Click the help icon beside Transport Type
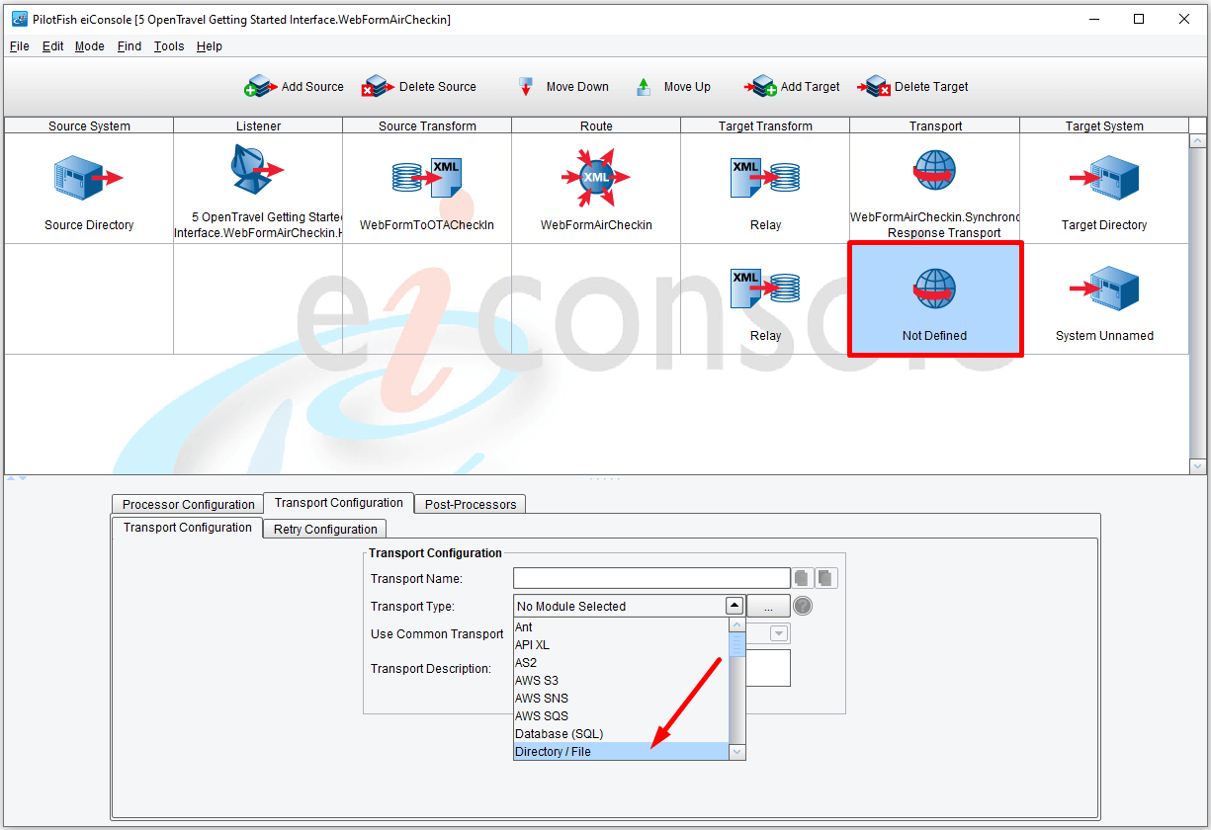This screenshot has height=830, width=1211. coord(803,606)
